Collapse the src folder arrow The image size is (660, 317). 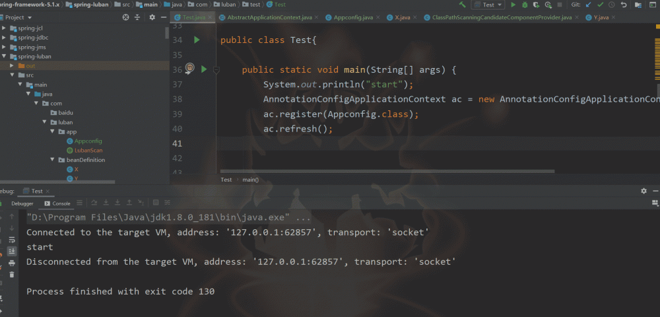(x=12, y=75)
